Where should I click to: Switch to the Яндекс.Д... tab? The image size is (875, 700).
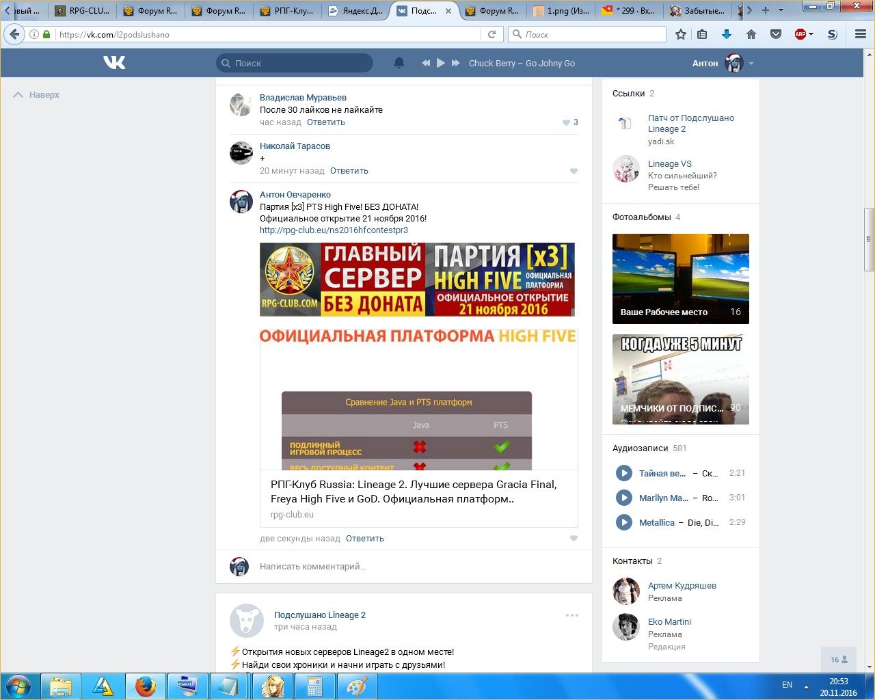point(355,10)
